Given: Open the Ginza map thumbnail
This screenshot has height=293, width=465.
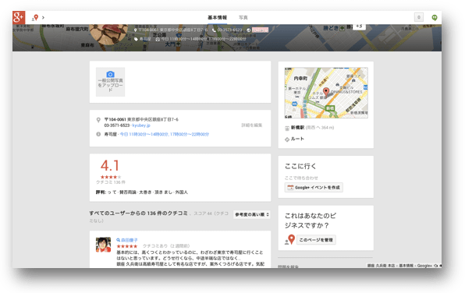Looking at the screenshot, I should 326,93.
